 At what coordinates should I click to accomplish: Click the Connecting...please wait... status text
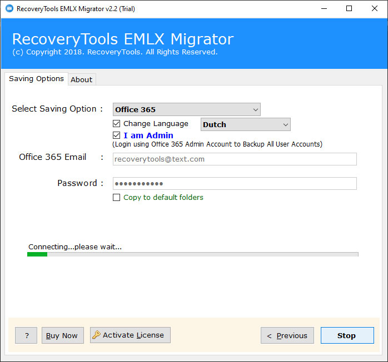click(75, 247)
